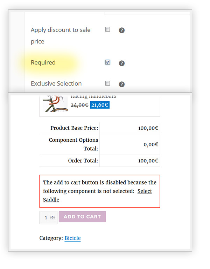This screenshot has height=269, width=210.
Task: Click the Component Options Total value
Action: [x=151, y=144]
